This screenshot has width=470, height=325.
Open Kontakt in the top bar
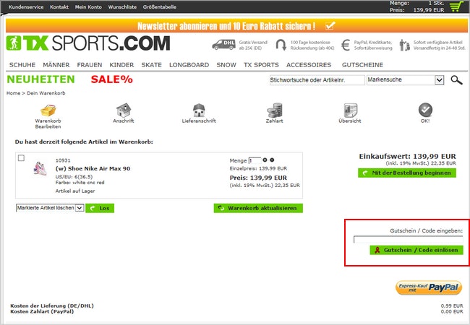pyautogui.click(x=59, y=7)
